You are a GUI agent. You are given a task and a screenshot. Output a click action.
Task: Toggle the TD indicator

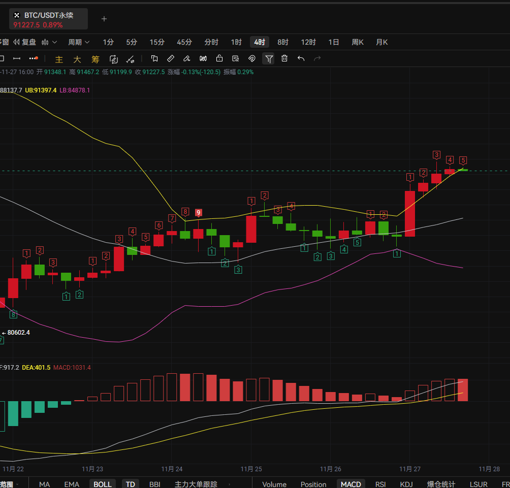click(131, 484)
